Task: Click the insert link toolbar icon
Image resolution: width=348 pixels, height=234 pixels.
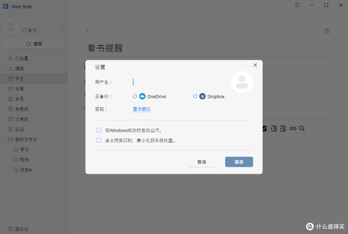Action: [x=293, y=128]
